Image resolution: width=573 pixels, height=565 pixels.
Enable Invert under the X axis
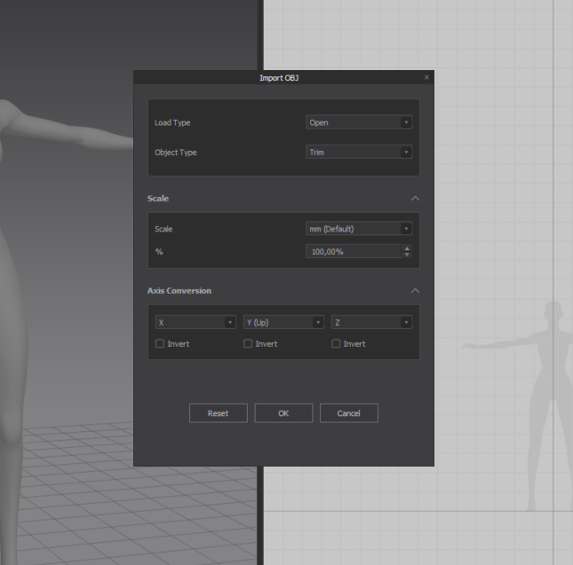click(160, 344)
